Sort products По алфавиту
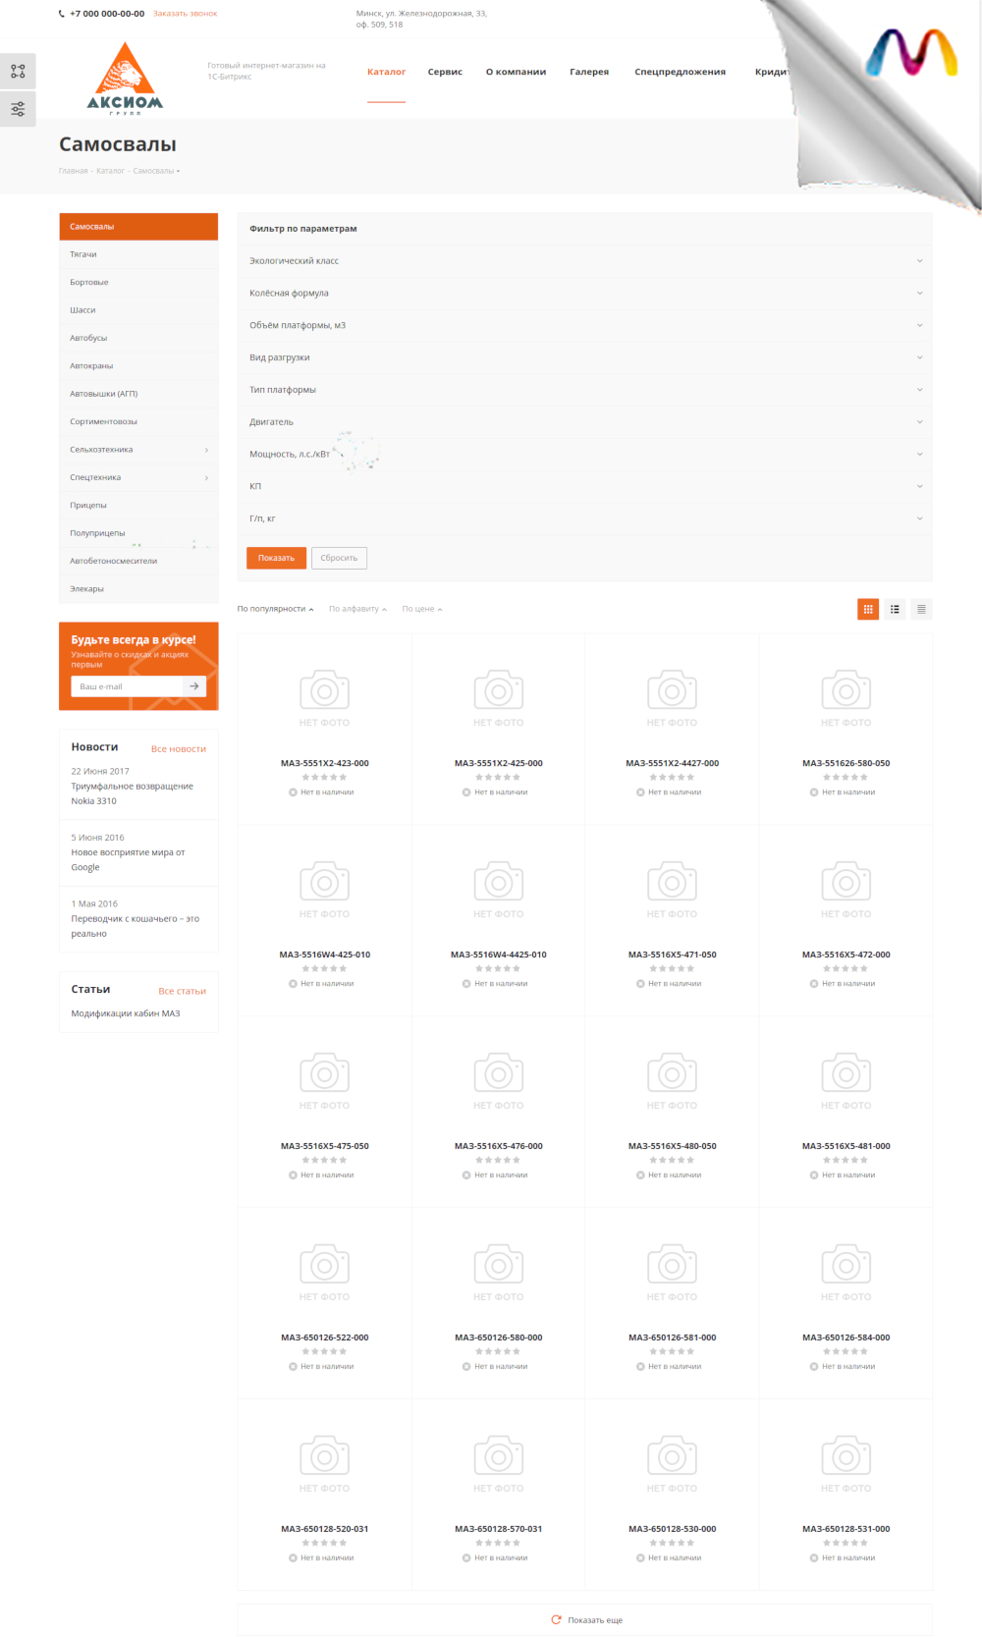The height and width of the screenshot is (1637, 982). click(x=357, y=609)
